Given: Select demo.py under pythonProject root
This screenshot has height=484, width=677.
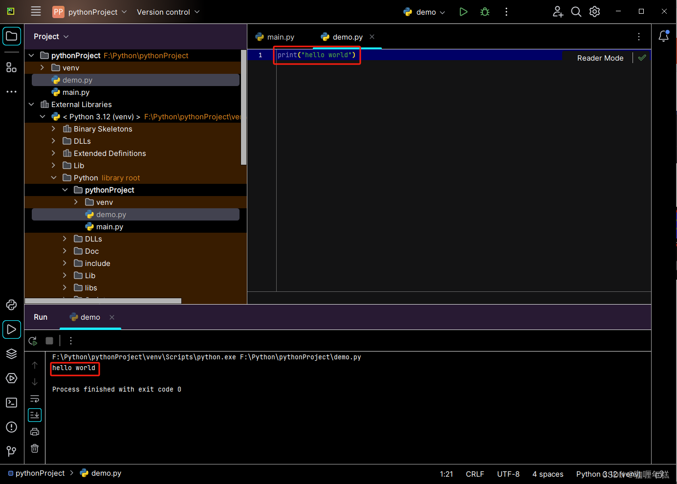Looking at the screenshot, I should tap(135, 80).
